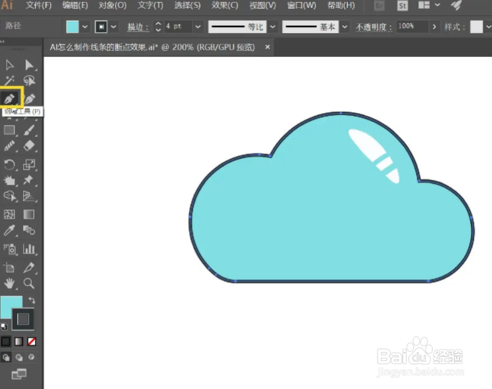This screenshot has width=492, height=389.
Task: Select the Symbol Sprayer tool
Action: coord(9,249)
